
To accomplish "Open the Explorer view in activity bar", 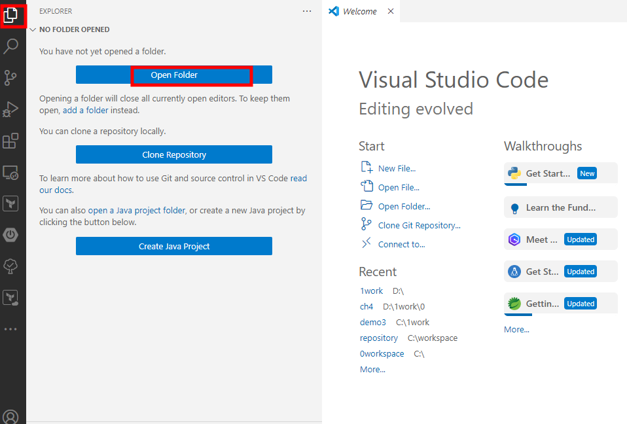I will pos(11,15).
